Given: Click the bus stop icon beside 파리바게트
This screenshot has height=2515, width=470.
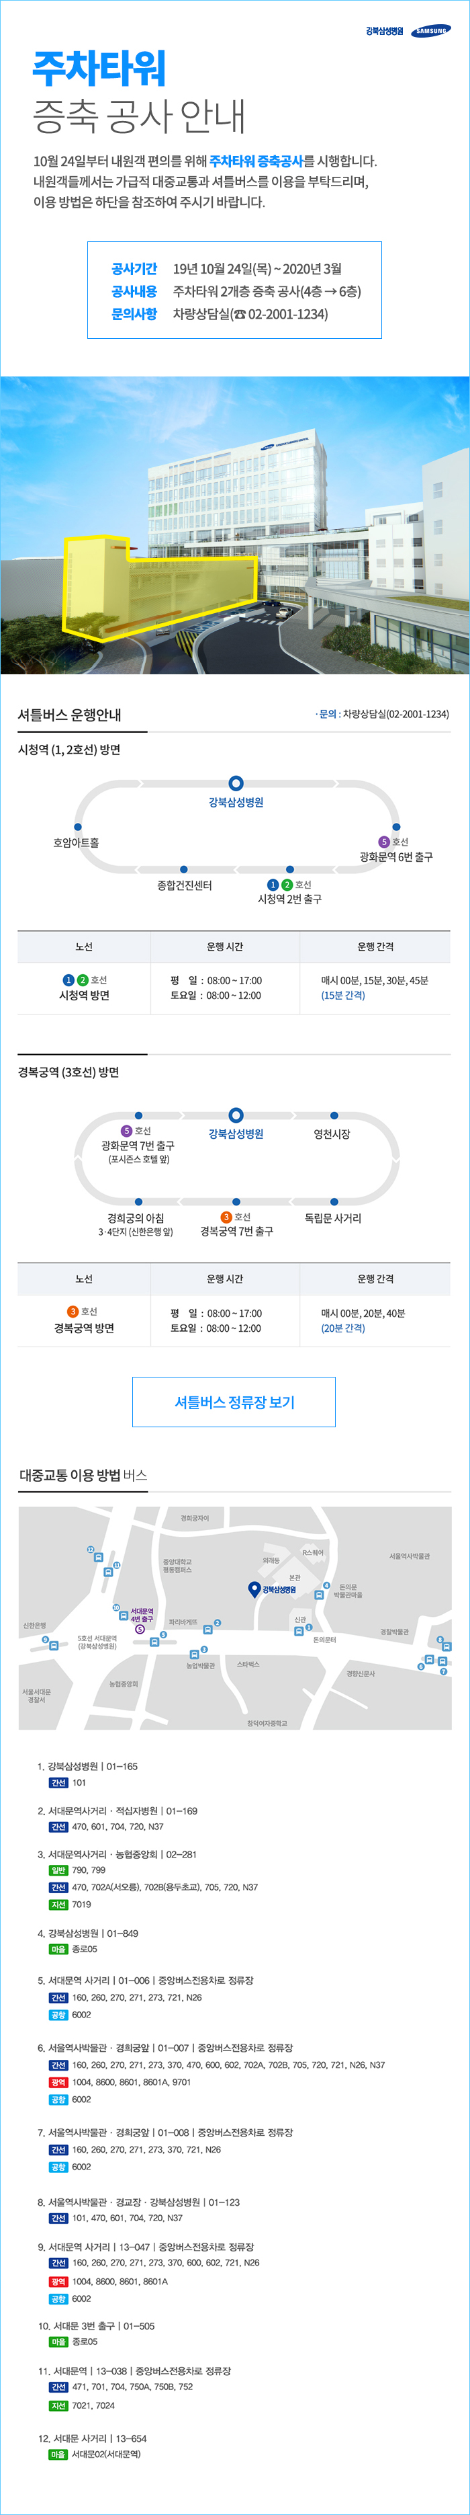Looking at the screenshot, I should [x=207, y=1630].
